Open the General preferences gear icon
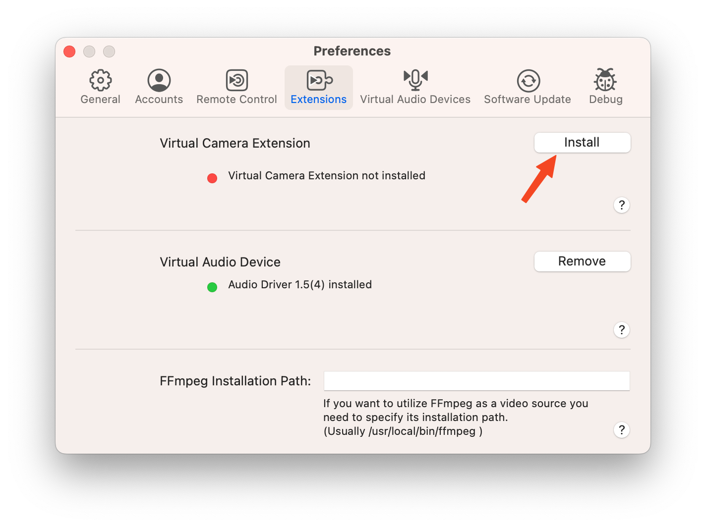The image size is (706, 527). click(101, 80)
